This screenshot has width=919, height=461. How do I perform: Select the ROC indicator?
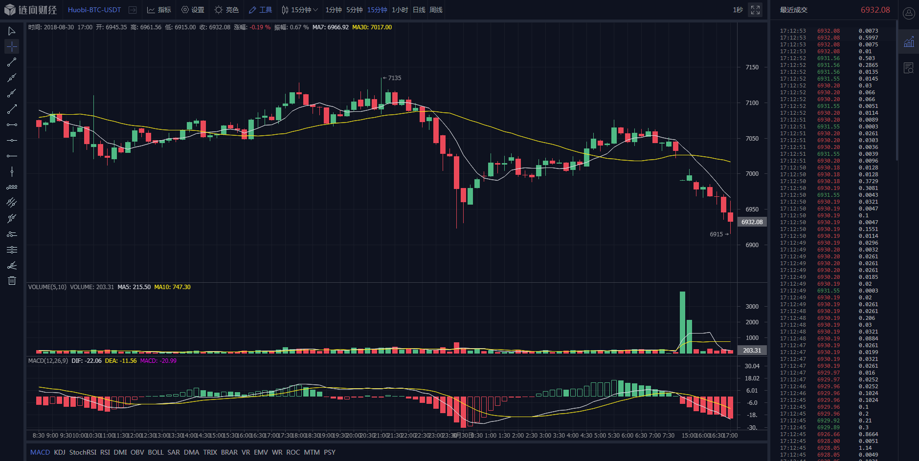pos(293,452)
